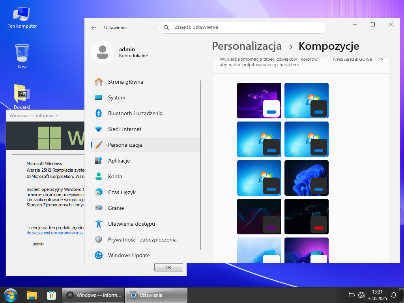Select Czas i język in sidebar

point(122,192)
